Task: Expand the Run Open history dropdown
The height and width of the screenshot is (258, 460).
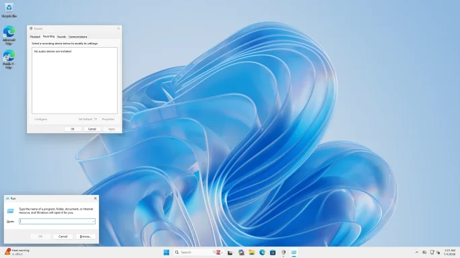Action: click(94, 222)
